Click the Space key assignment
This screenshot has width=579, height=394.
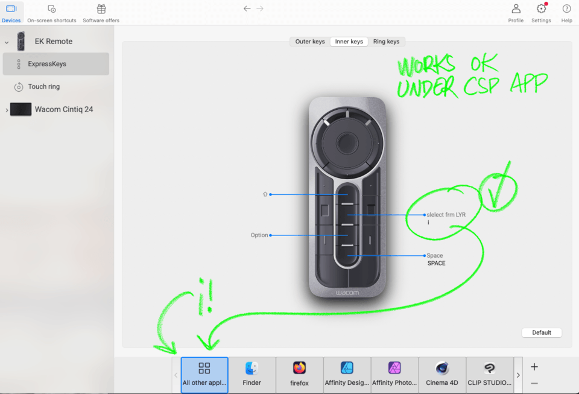[x=435, y=256]
